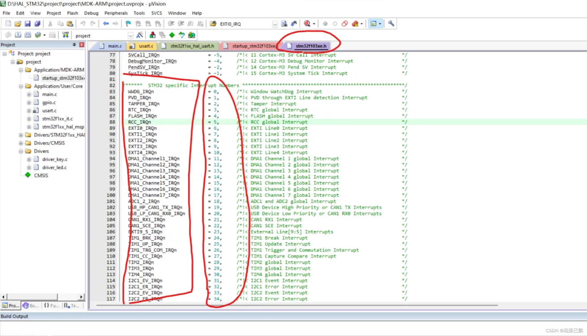Open Configuration with the wrench icon
Screen dimensions: 587x336
(391, 23)
